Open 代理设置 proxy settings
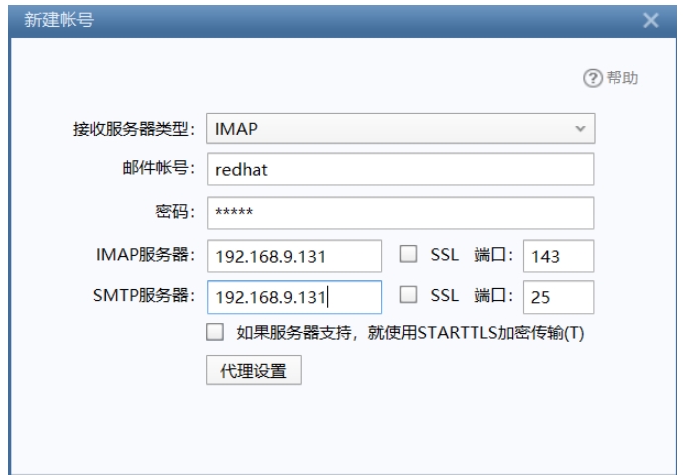The height and width of the screenshot is (475, 683). pos(253,370)
